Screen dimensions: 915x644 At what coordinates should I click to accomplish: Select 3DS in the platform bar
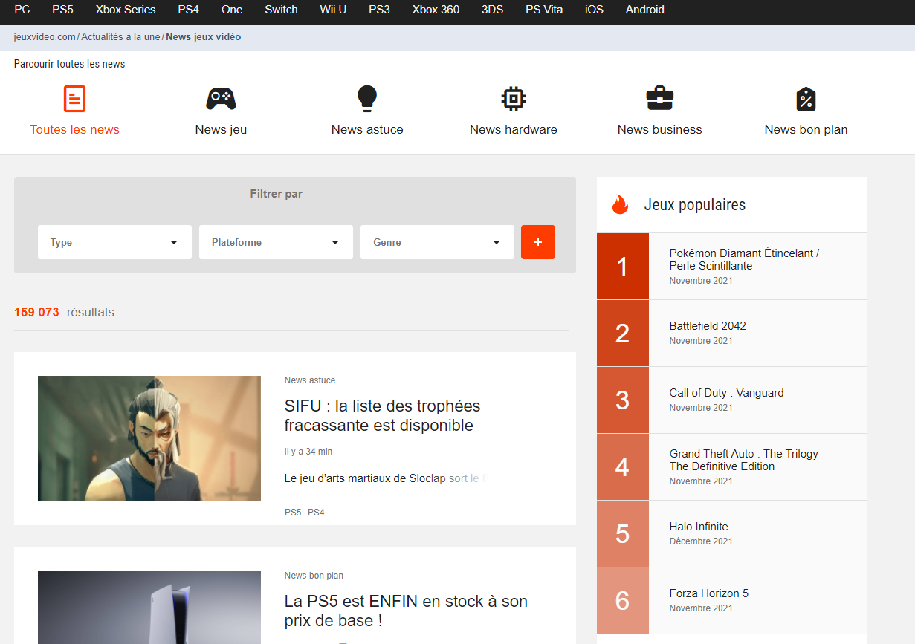coord(493,10)
